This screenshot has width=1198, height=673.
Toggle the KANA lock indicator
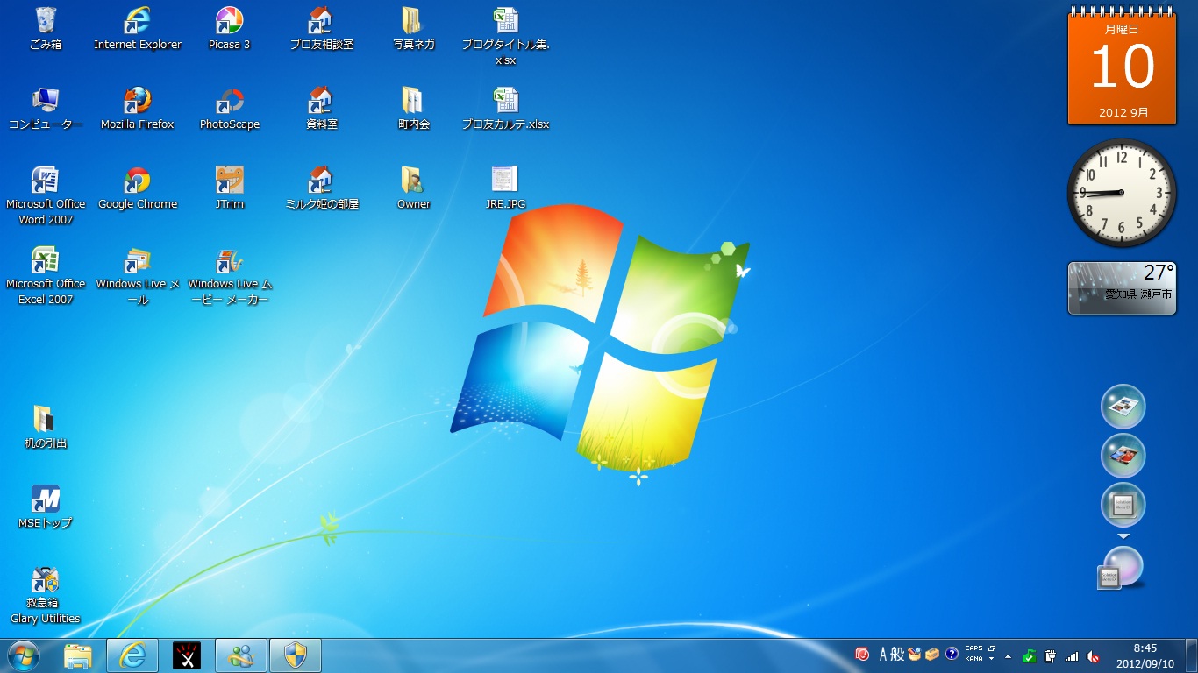[x=973, y=658]
